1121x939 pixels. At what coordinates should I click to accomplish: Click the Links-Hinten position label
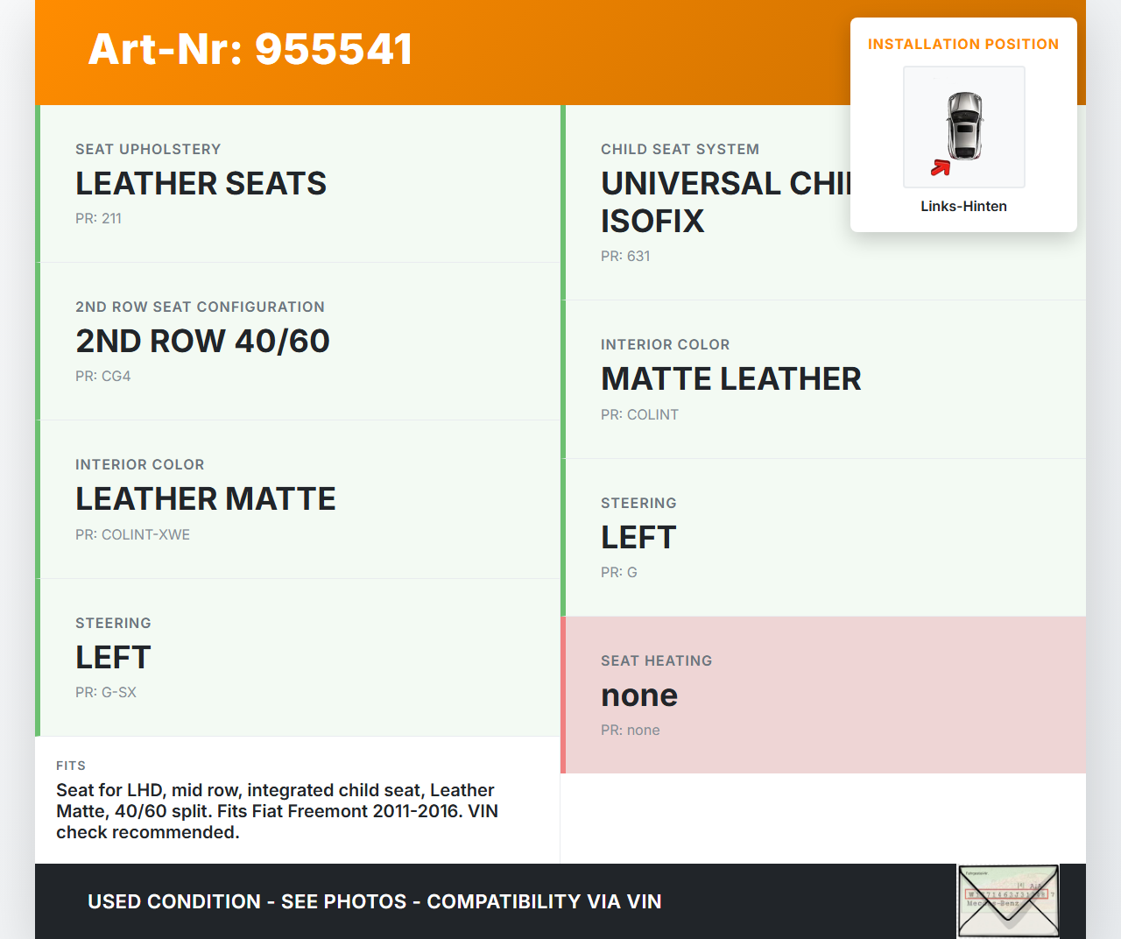963,207
